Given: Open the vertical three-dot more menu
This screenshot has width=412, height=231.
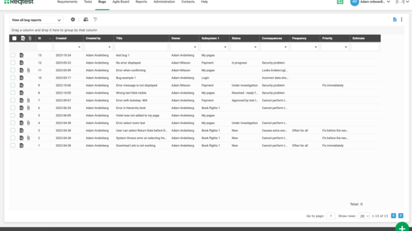Looking at the screenshot, I should 402,19.
